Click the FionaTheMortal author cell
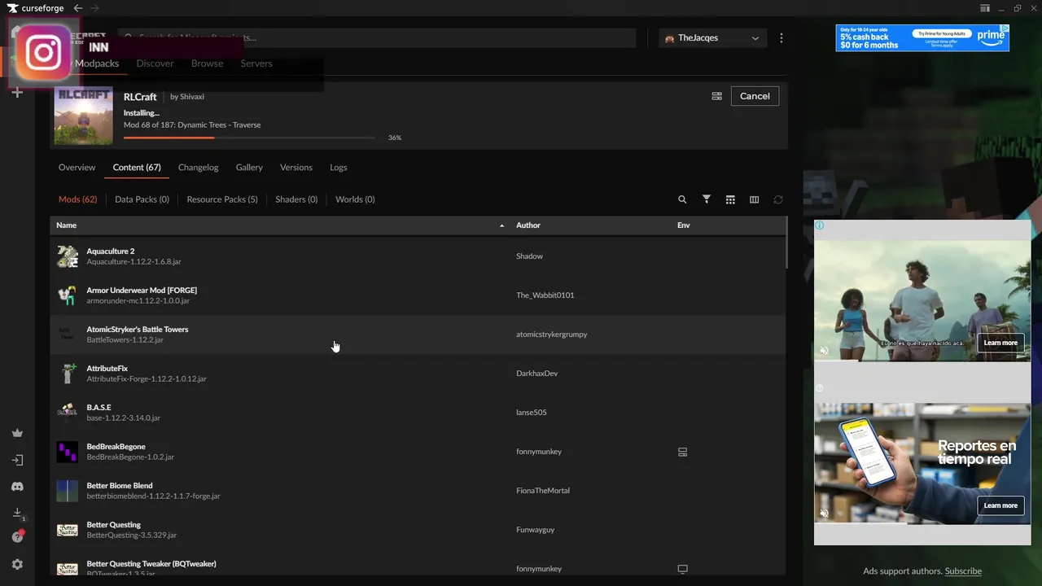The image size is (1042, 586). tap(543, 491)
